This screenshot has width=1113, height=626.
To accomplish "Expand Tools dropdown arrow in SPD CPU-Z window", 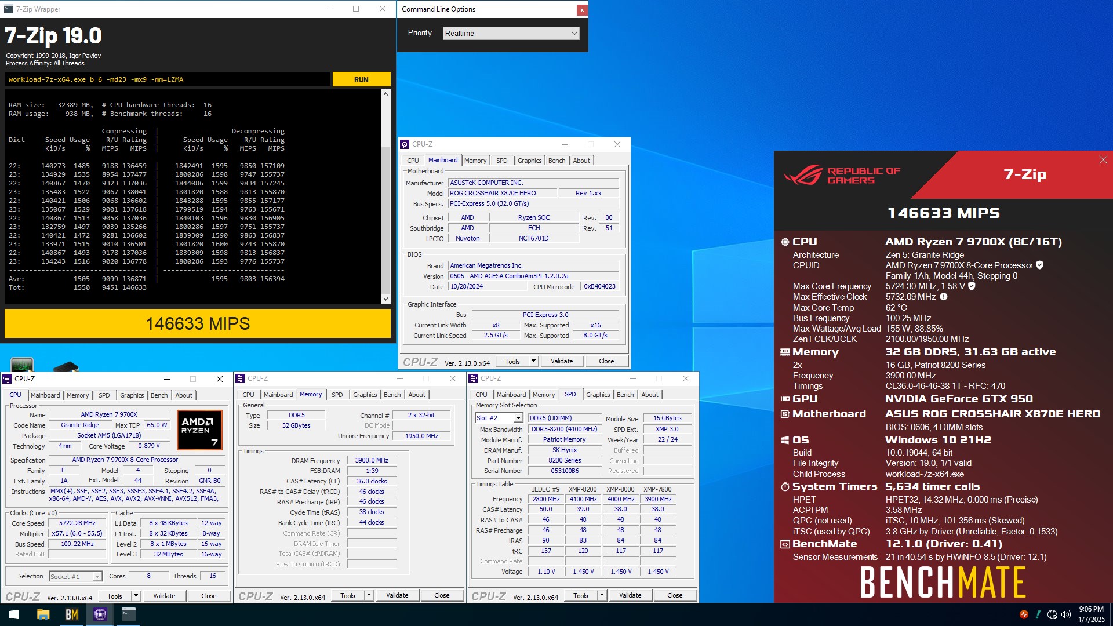I will [602, 595].
